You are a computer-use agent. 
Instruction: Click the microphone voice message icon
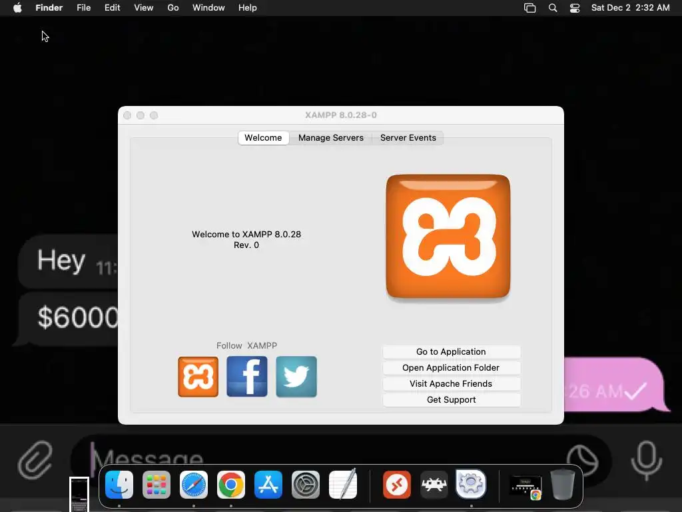pos(647,460)
